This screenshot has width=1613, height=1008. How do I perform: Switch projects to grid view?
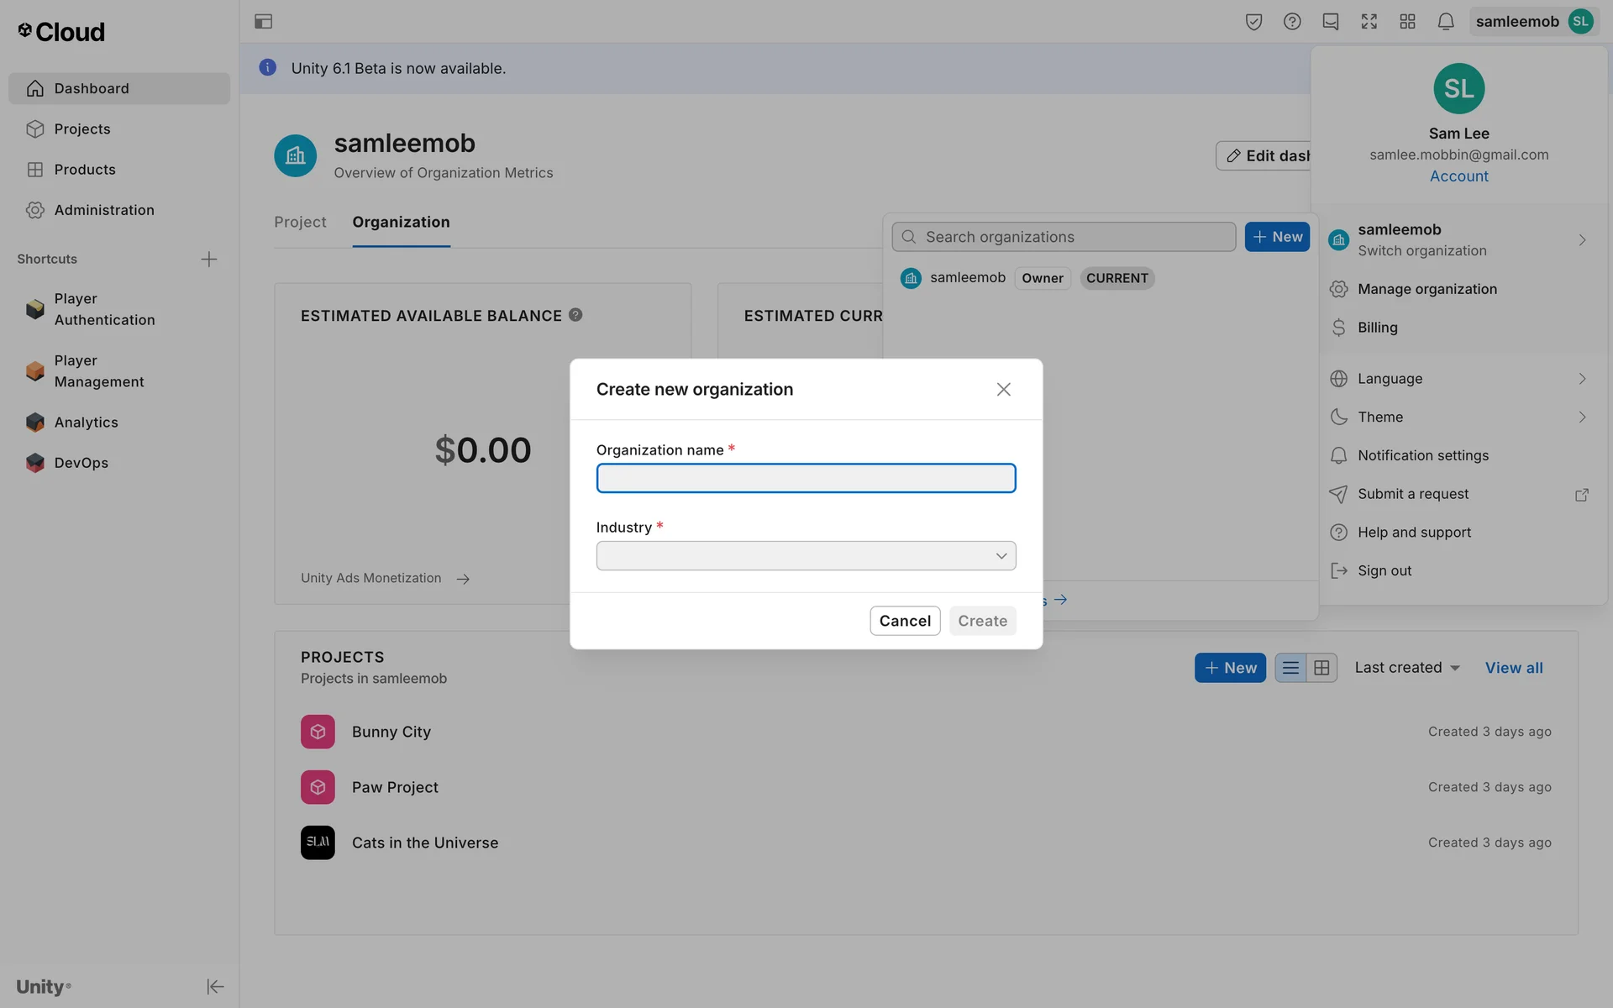pyautogui.click(x=1321, y=668)
